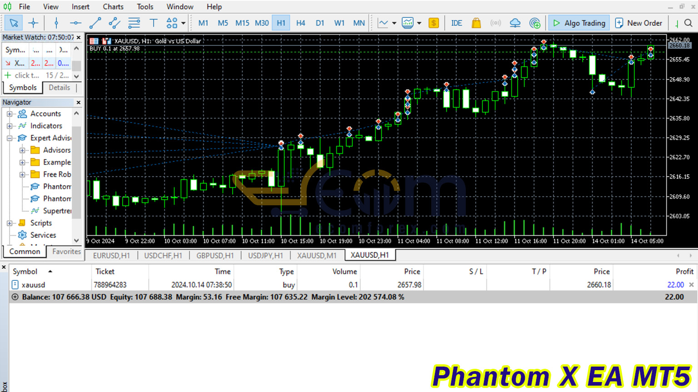The height and width of the screenshot is (392, 698).
Task: Close the Navigator panel
Action: click(x=79, y=102)
